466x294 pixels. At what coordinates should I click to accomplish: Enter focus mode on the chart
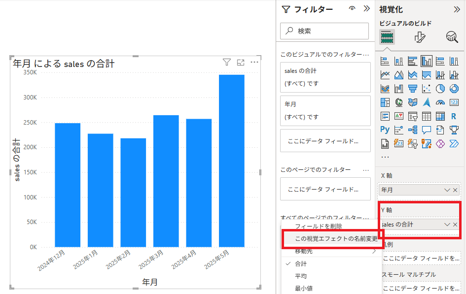click(241, 63)
